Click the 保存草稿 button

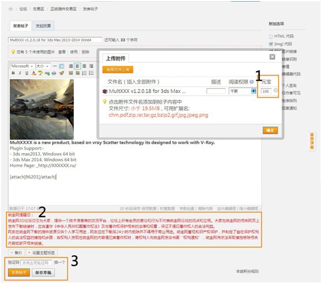[43, 272]
